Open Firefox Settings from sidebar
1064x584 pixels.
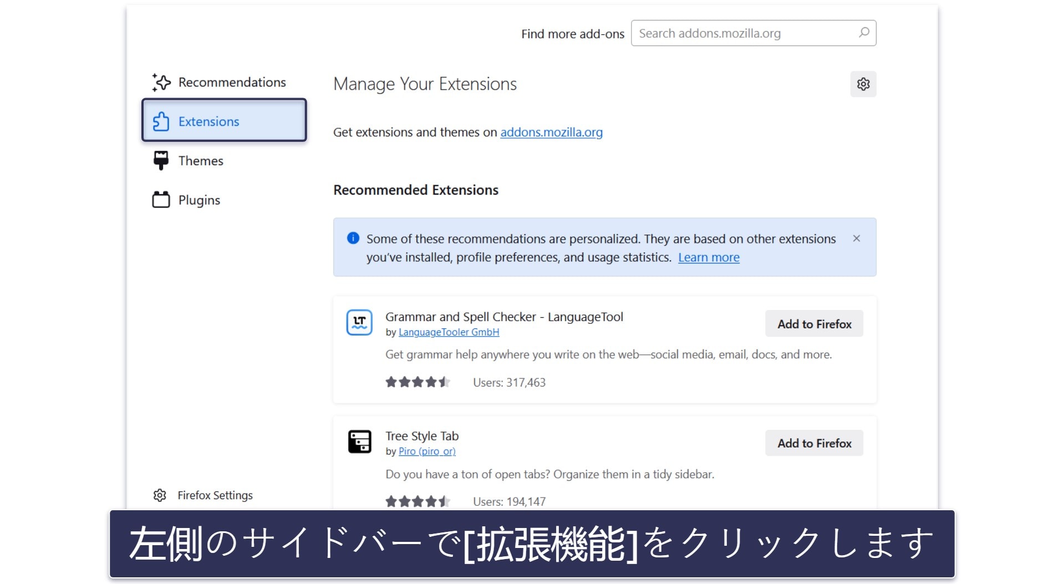click(203, 495)
